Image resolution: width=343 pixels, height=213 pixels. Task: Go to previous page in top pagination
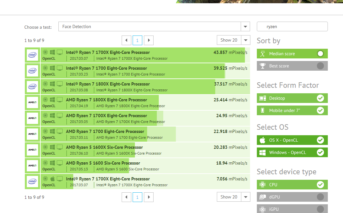(126, 40)
